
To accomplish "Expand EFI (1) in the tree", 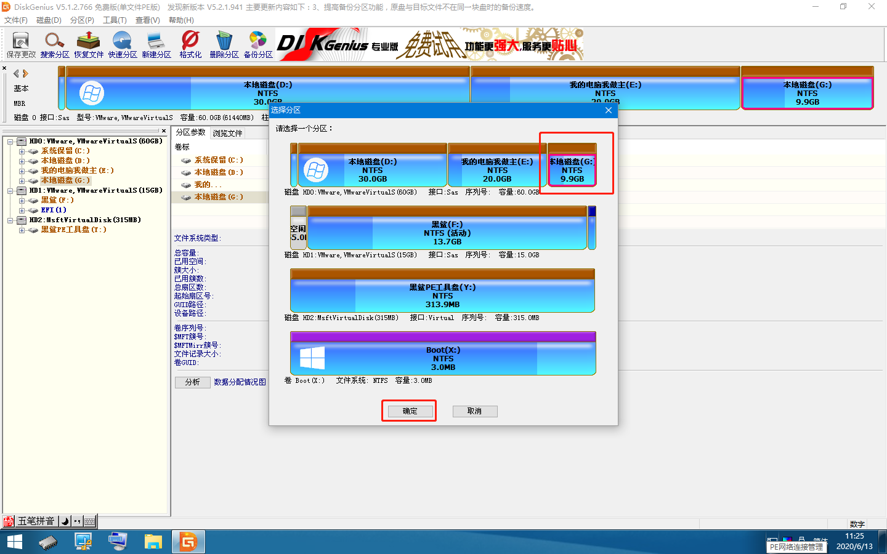I will tap(22, 211).
